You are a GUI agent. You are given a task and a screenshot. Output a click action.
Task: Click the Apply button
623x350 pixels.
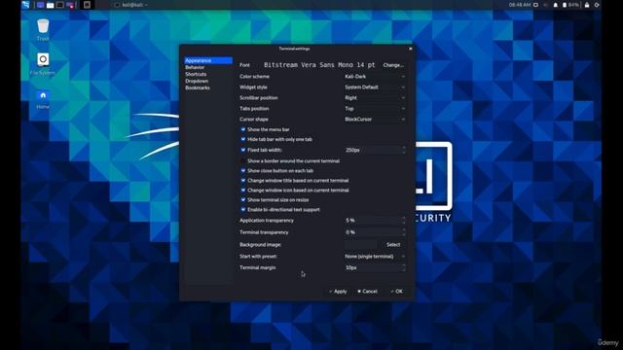pyautogui.click(x=338, y=292)
